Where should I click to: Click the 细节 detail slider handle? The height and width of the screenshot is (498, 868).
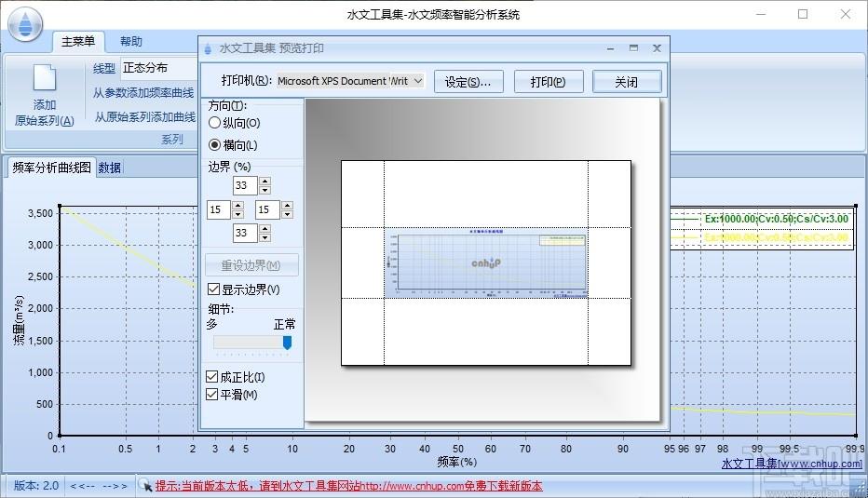[x=287, y=343]
